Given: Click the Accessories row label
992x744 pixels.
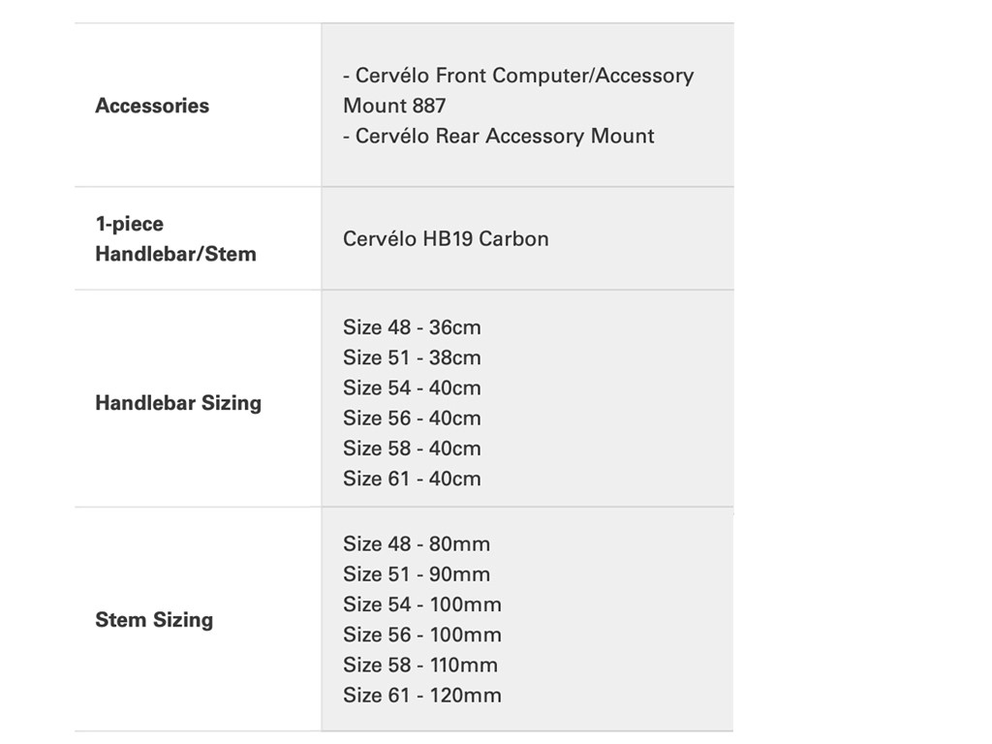Looking at the screenshot, I should click(152, 106).
